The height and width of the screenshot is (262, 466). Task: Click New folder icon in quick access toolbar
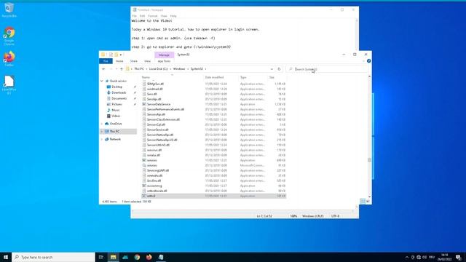116,55
